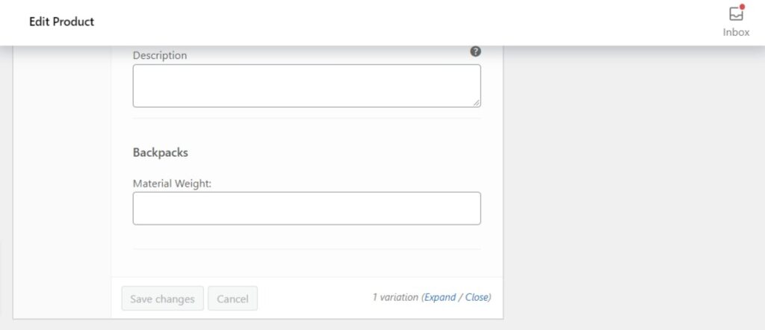The image size is (765, 330).
Task: Click the divider line under Material Weight
Action: (x=306, y=249)
